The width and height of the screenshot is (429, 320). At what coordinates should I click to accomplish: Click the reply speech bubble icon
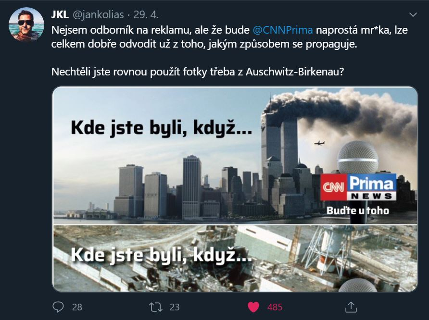(58, 307)
